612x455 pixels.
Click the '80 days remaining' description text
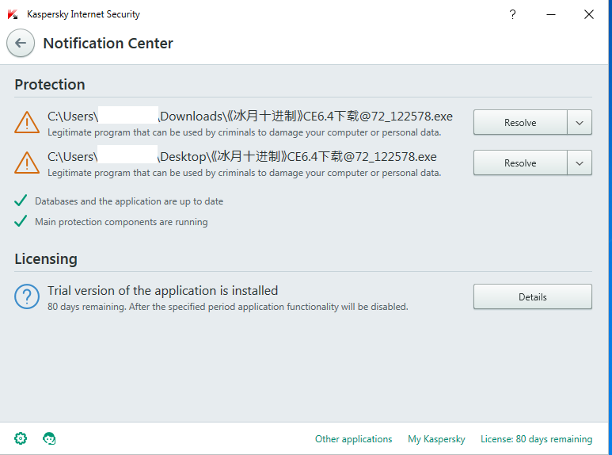point(228,307)
